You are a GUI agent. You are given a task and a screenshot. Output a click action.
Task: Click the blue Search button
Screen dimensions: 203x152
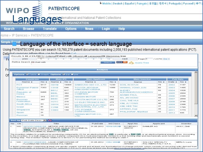108,62
